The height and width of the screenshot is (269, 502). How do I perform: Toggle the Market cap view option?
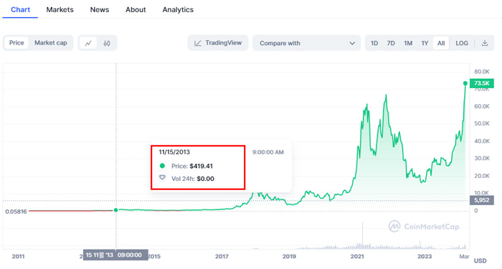point(51,43)
